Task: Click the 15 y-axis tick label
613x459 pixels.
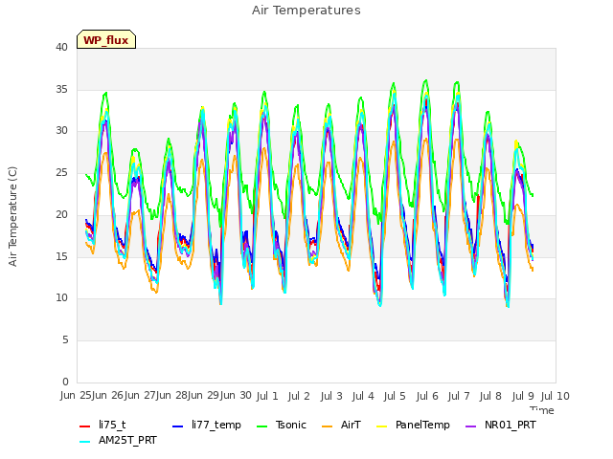Action: pos(61,256)
